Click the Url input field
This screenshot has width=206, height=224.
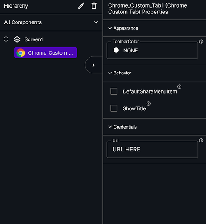click(152, 150)
